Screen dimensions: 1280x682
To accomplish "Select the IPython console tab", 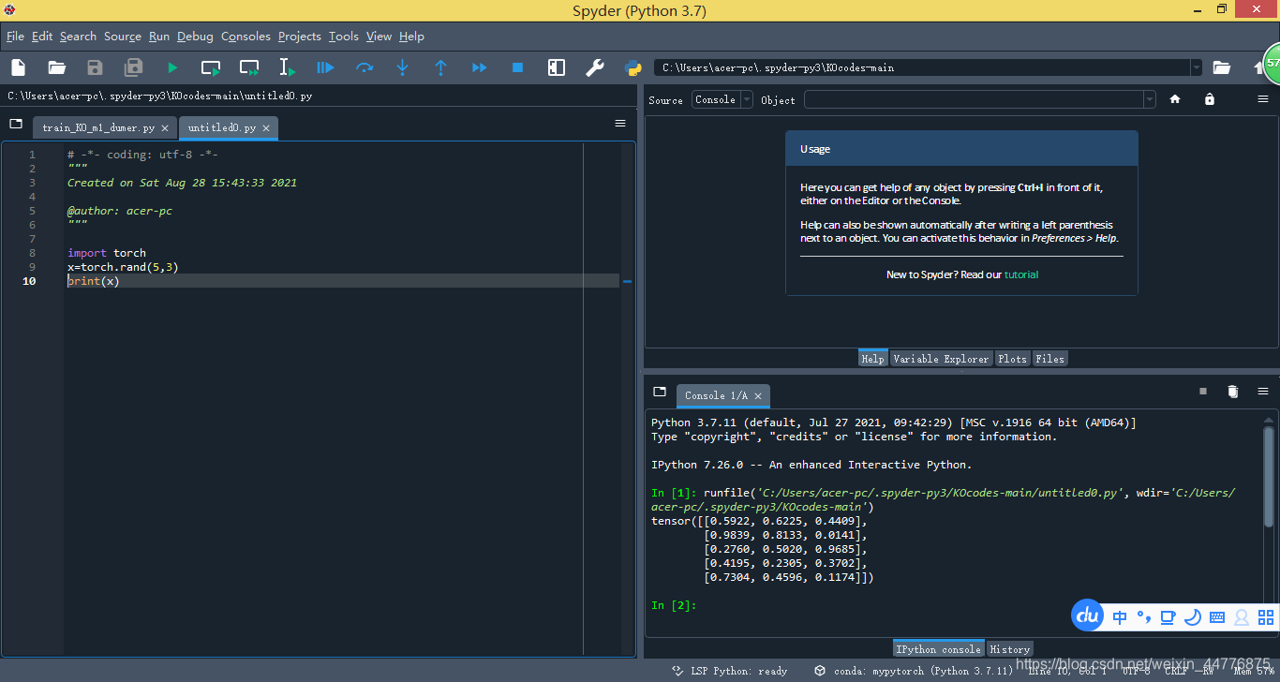I will click(x=938, y=649).
